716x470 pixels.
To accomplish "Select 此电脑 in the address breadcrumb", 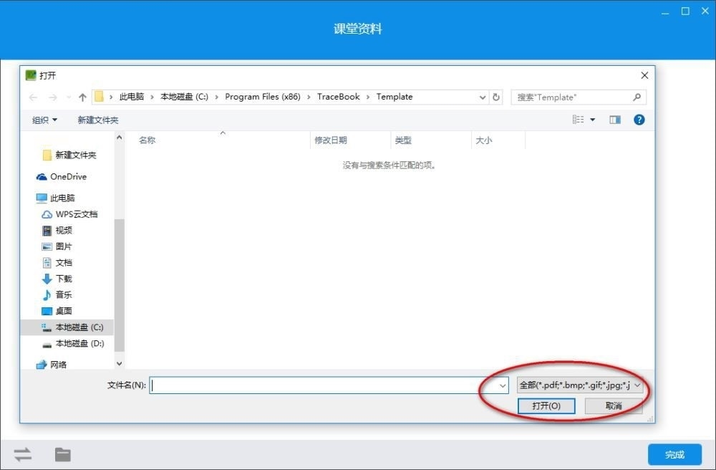I will coord(132,97).
